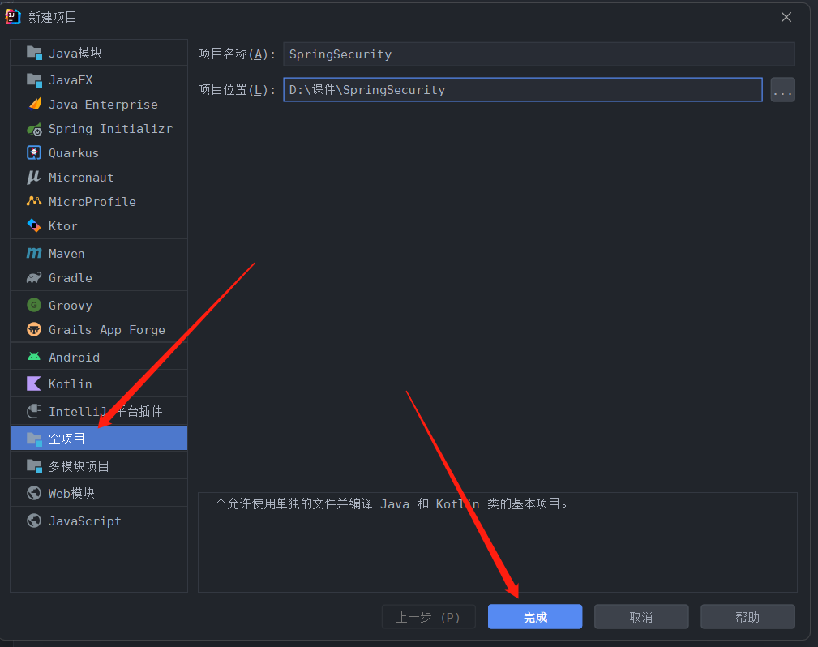Choose Kotlin label
The image size is (818, 647).
[x=70, y=384]
